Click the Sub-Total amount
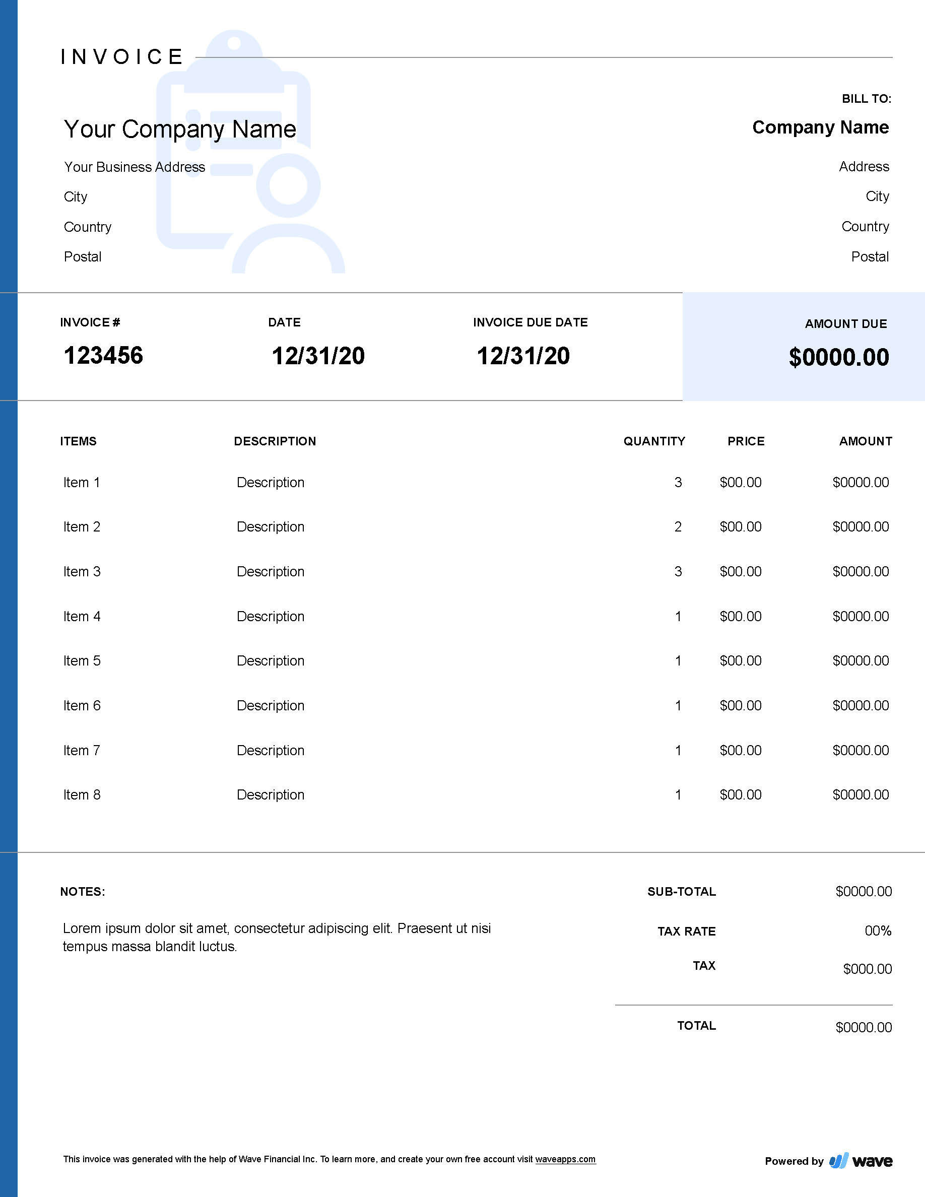925x1197 pixels. click(863, 891)
